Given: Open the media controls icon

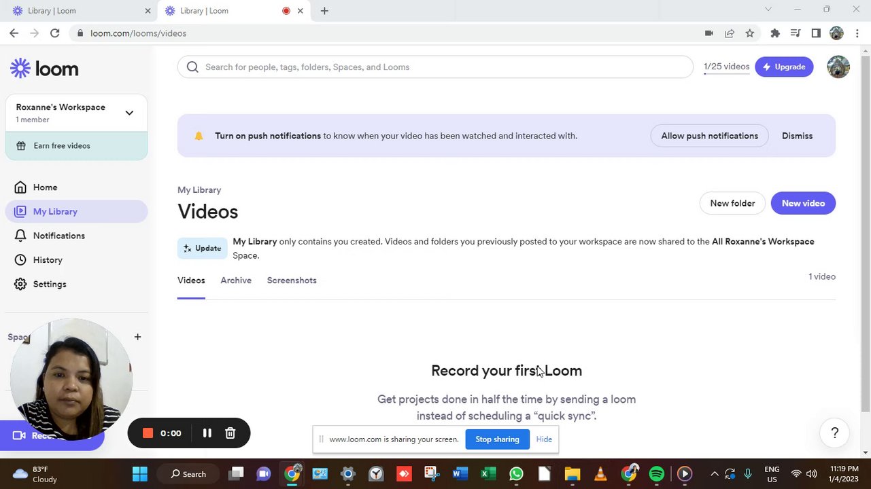Looking at the screenshot, I should tap(796, 33).
